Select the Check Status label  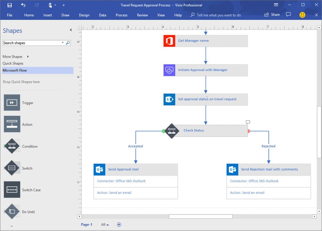pyautogui.click(x=194, y=130)
